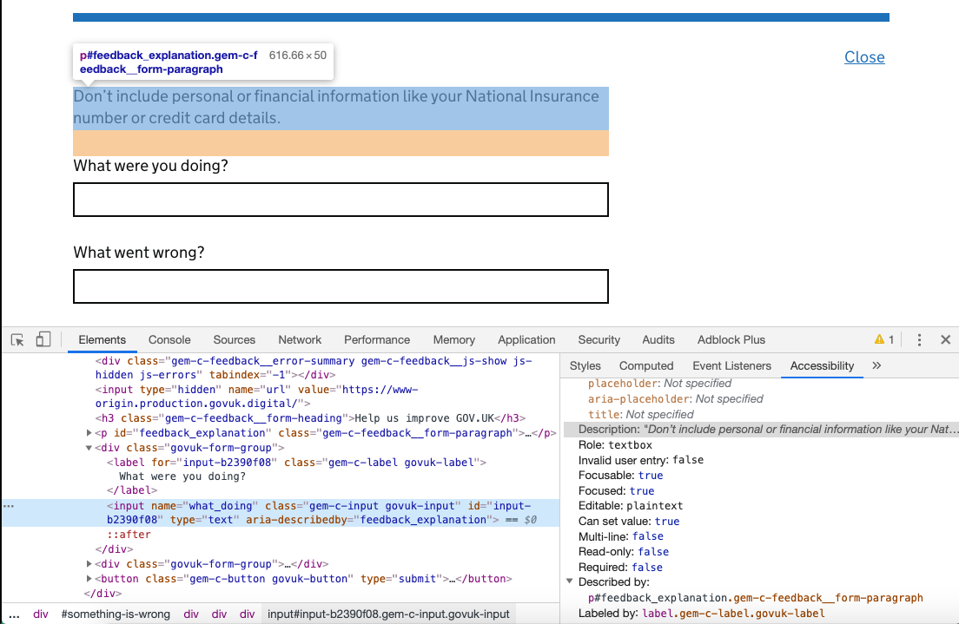Image resolution: width=959 pixels, height=624 pixels.
Task: Expand the submit button element node
Action: 89,579
